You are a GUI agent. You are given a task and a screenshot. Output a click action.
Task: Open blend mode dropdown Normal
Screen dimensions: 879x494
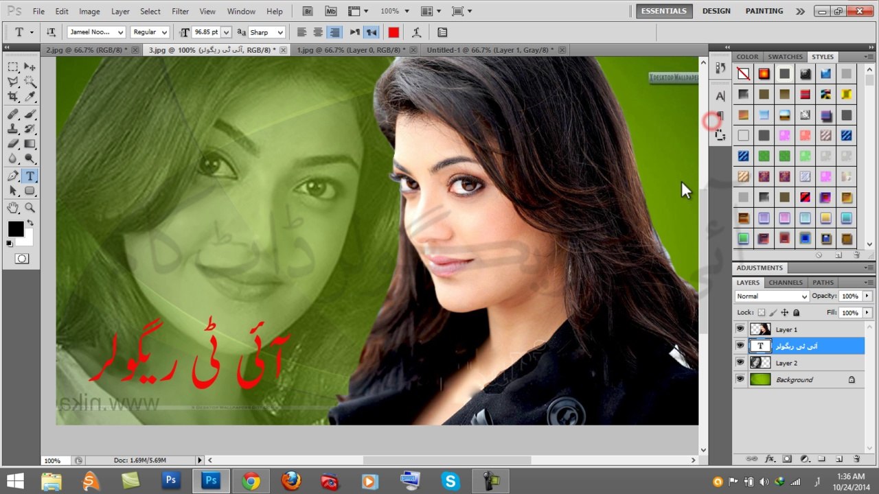(772, 296)
